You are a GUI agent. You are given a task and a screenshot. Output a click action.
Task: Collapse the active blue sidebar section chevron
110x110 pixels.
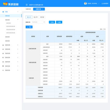coord(18,12)
